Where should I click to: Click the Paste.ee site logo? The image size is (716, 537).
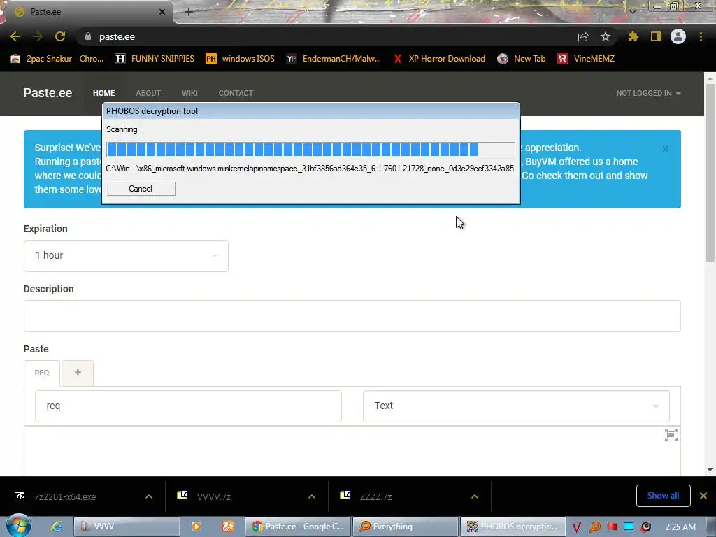pos(48,93)
